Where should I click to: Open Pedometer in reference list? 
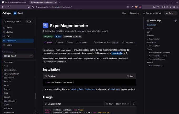[x=8, y=62]
